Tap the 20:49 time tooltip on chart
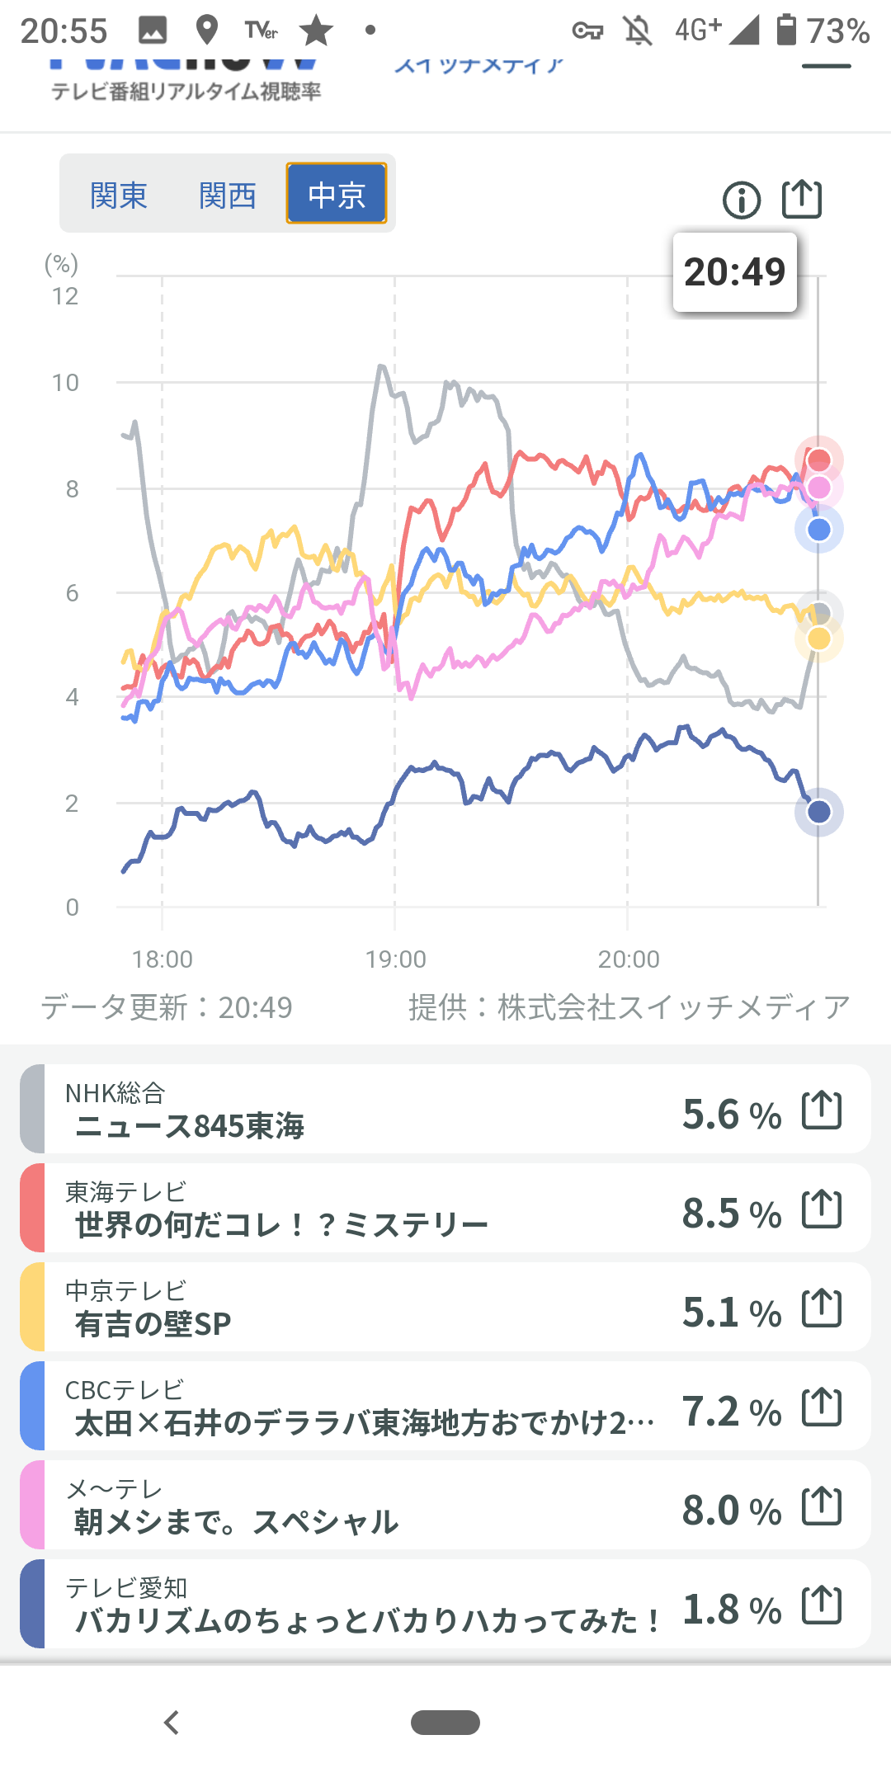Viewport: 891px width, 1782px height. [734, 272]
